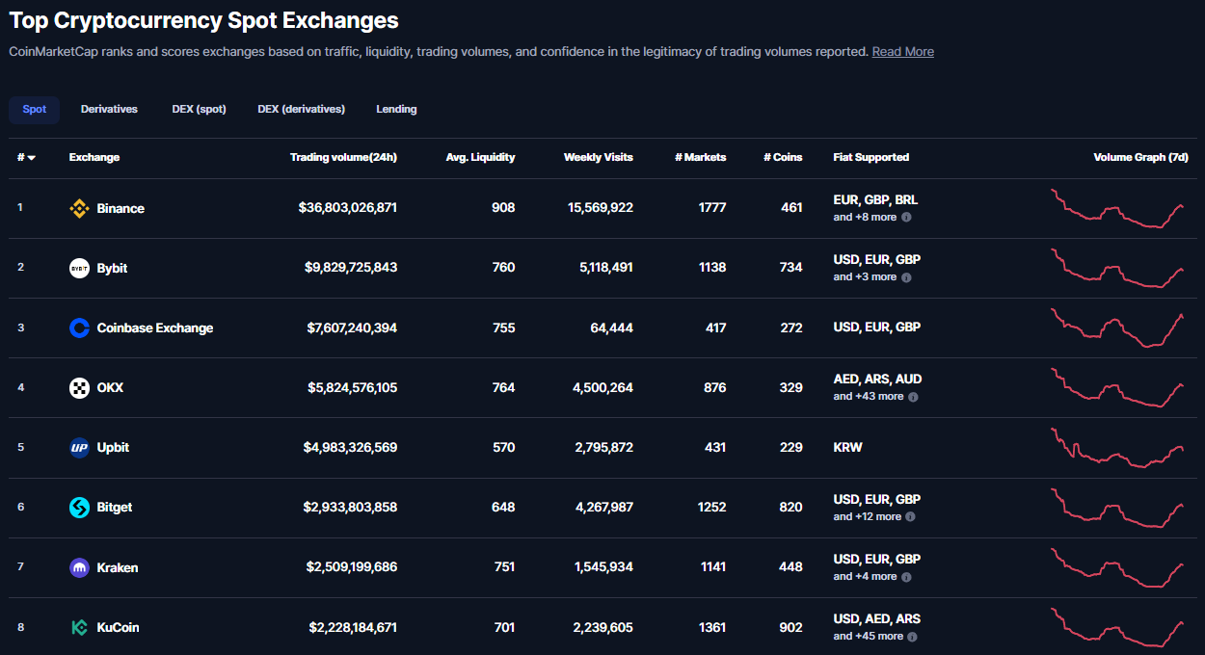The height and width of the screenshot is (655, 1205).
Task: Click Upbit's 7d volume graph
Action: [x=1118, y=447]
